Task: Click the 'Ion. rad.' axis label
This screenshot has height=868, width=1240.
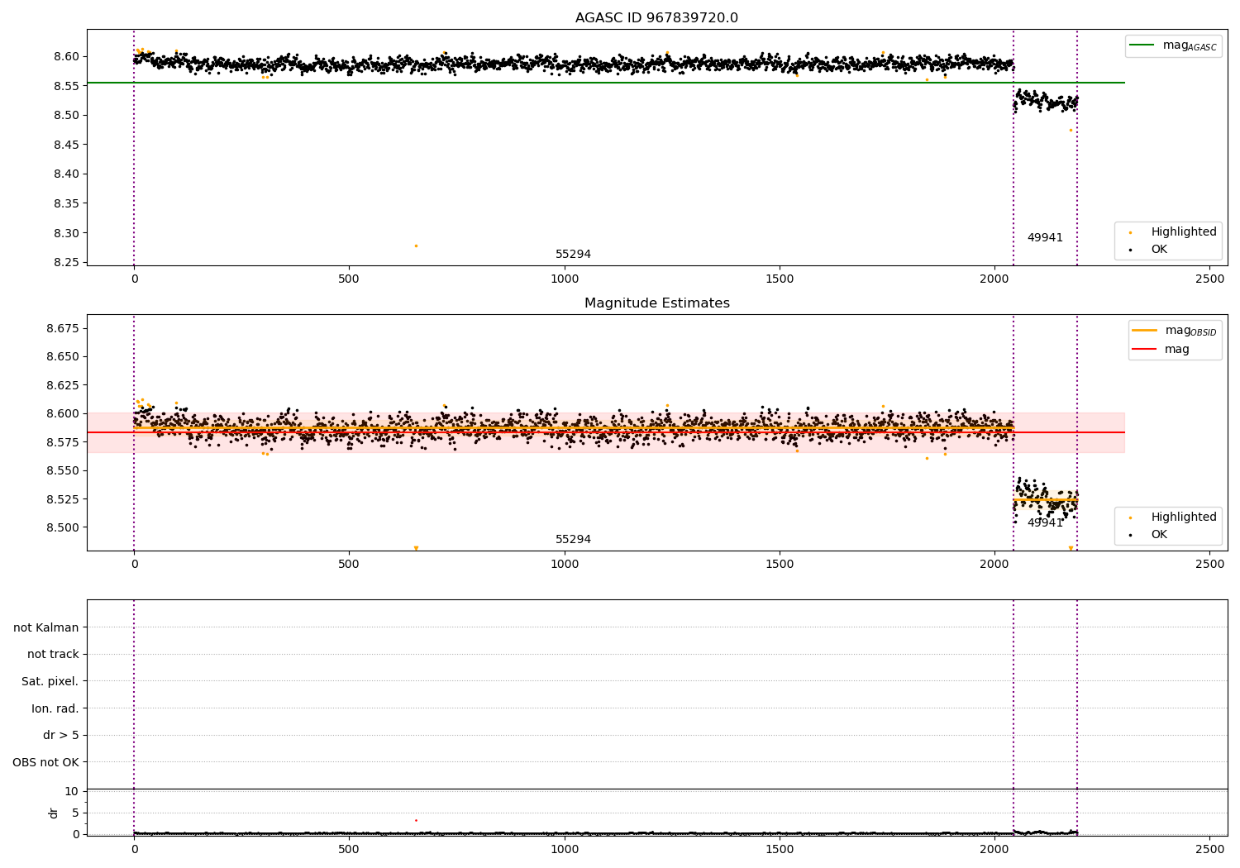Action: 55,708
